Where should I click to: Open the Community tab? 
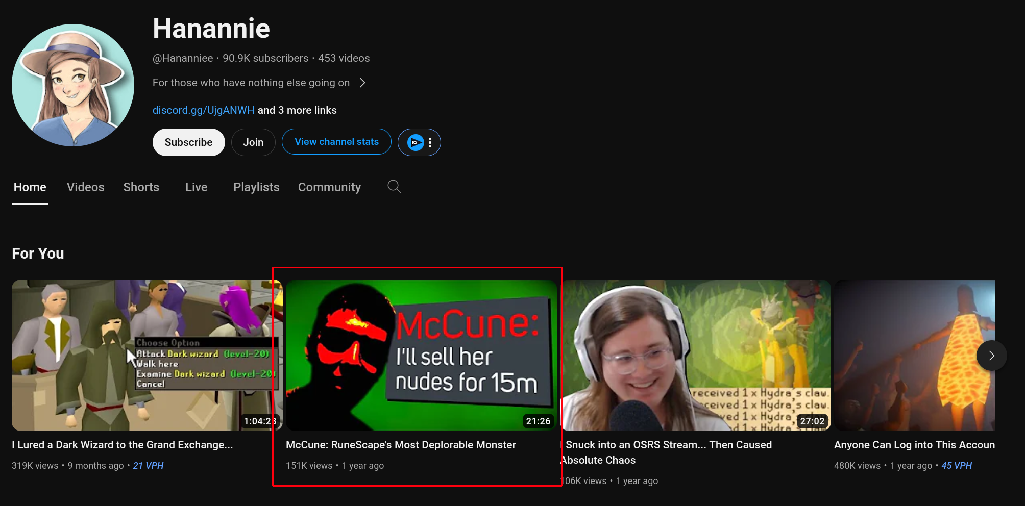click(x=329, y=187)
